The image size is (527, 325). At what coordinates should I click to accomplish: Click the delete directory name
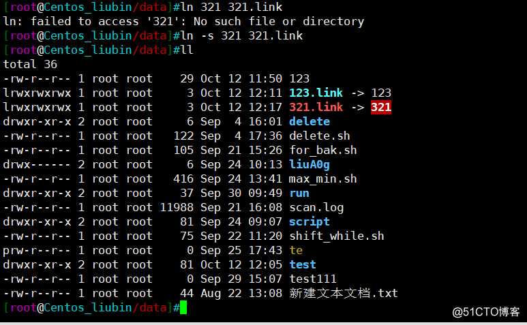point(310,121)
